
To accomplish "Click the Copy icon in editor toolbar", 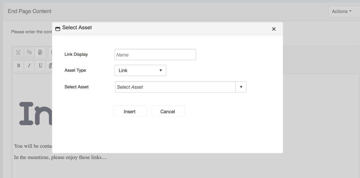I will pos(29,52).
